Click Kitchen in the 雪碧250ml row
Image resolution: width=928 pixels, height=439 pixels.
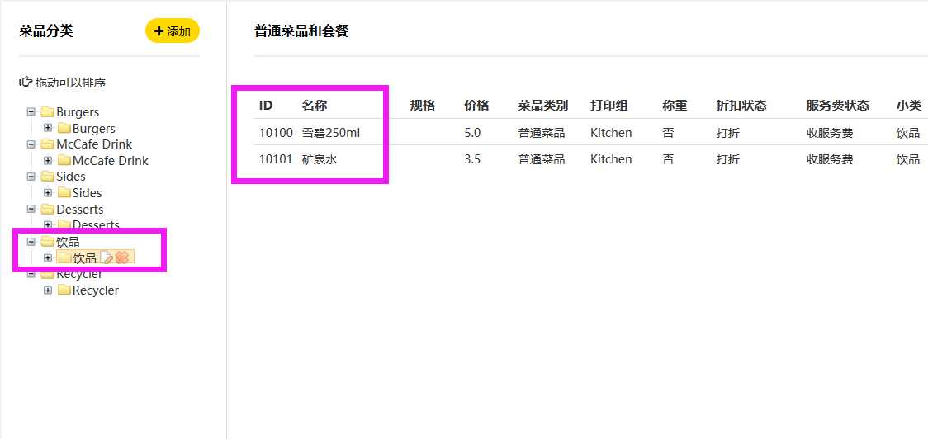tap(611, 133)
